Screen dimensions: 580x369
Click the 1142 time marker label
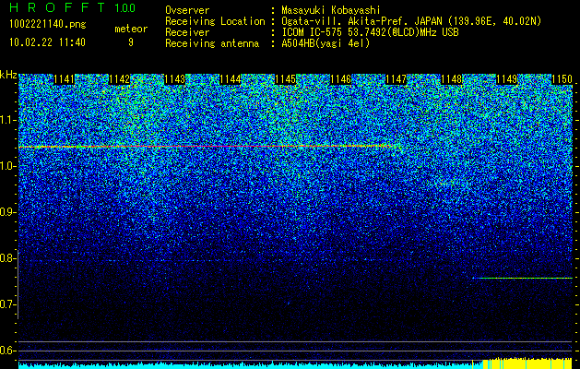pyautogui.click(x=120, y=79)
